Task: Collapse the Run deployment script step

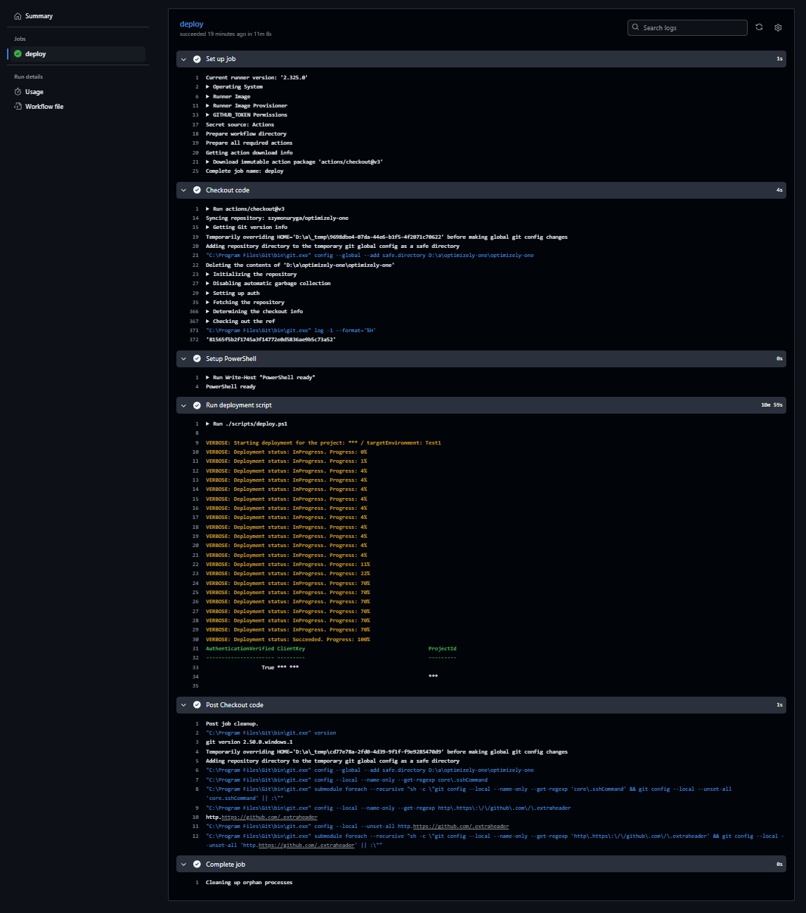Action: pyautogui.click(x=183, y=405)
